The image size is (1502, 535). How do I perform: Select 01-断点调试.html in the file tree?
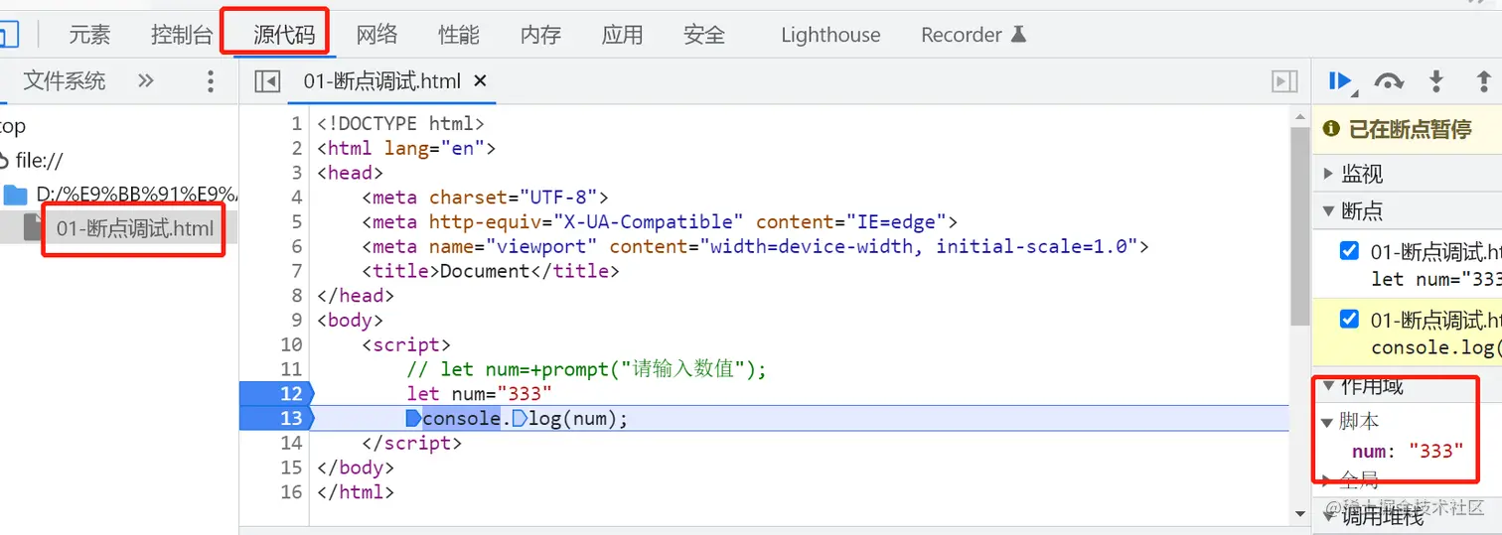coord(134,229)
